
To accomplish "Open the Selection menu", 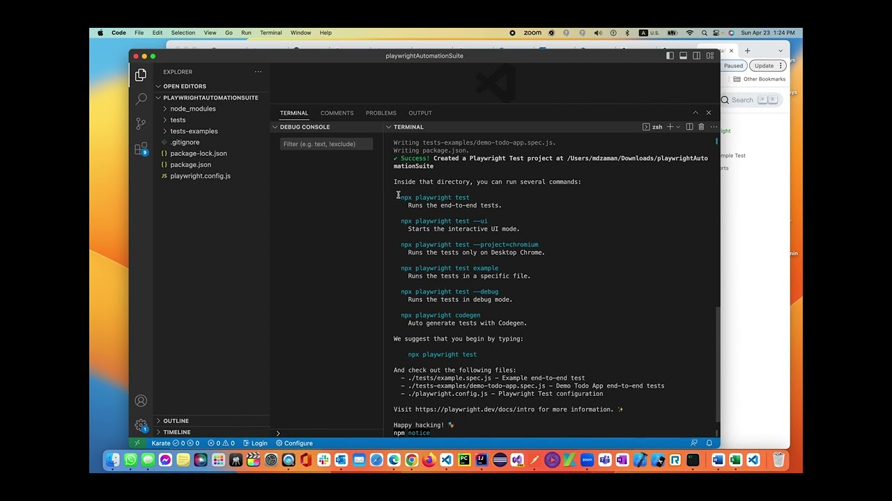I will (x=183, y=33).
